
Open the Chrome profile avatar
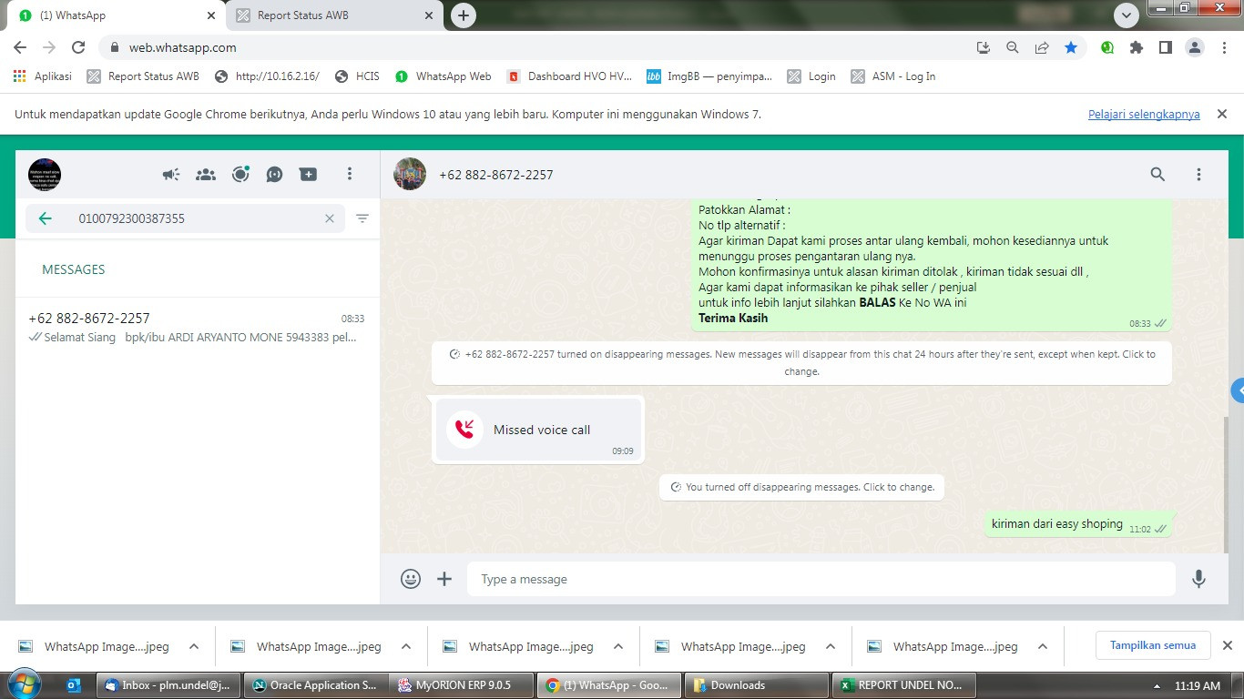click(x=1195, y=47)
